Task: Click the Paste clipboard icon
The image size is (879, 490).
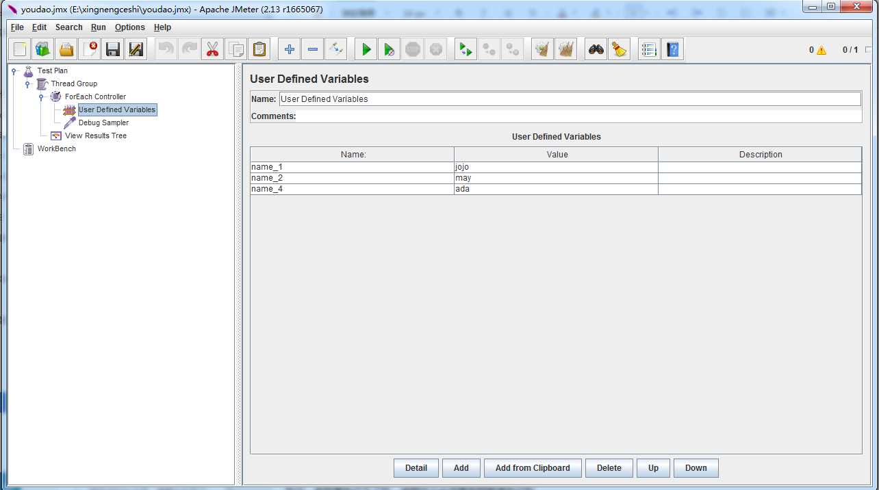Action: [x=259, y=49]
